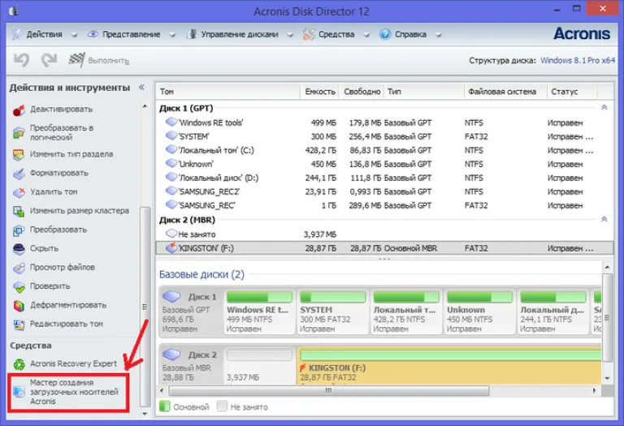Click Изменить размер кластера icon
The image size is (624, 426).
click(x=19, y=211)
